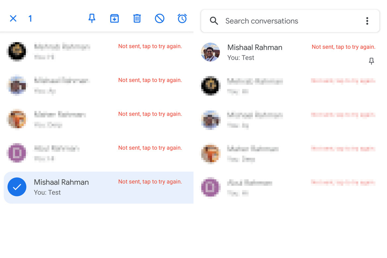Snooze notifications for the selected conversation
Screen dimensions: 387x258
coord(182,18)
